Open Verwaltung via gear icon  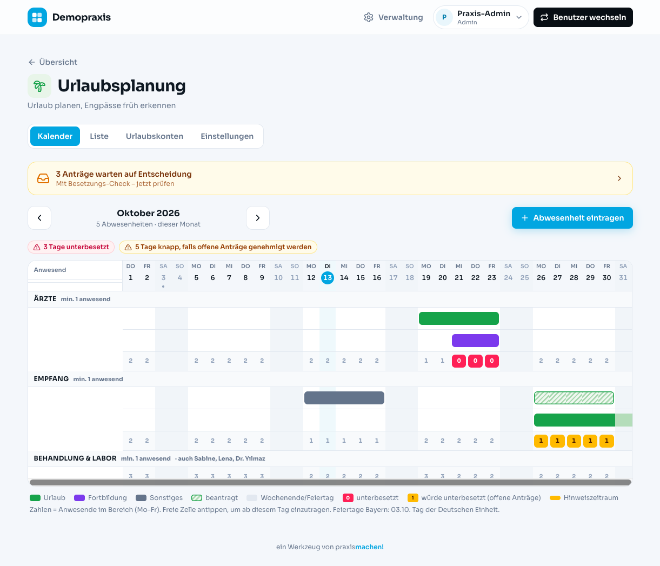tap(369, 17)
